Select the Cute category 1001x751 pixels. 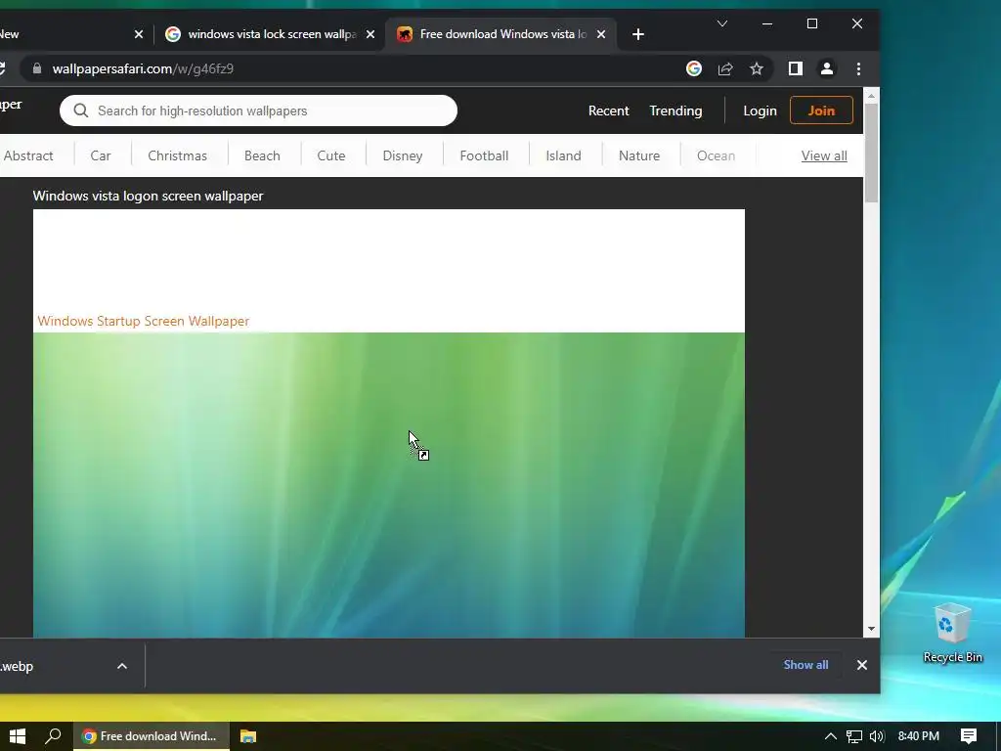coord(331,155)
